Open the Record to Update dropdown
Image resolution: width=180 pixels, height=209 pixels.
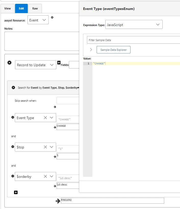coord(36,65)
